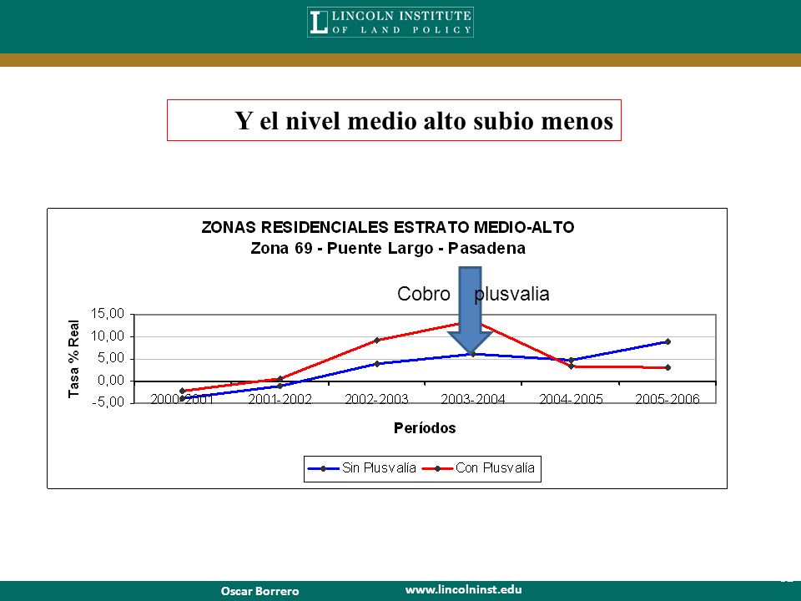Click subtitle 'Zona 69 - Puente Largo - Pasadena'
The height and width of the screenshot is (601, 801).
pyautogui.click(x=388, y=249)
